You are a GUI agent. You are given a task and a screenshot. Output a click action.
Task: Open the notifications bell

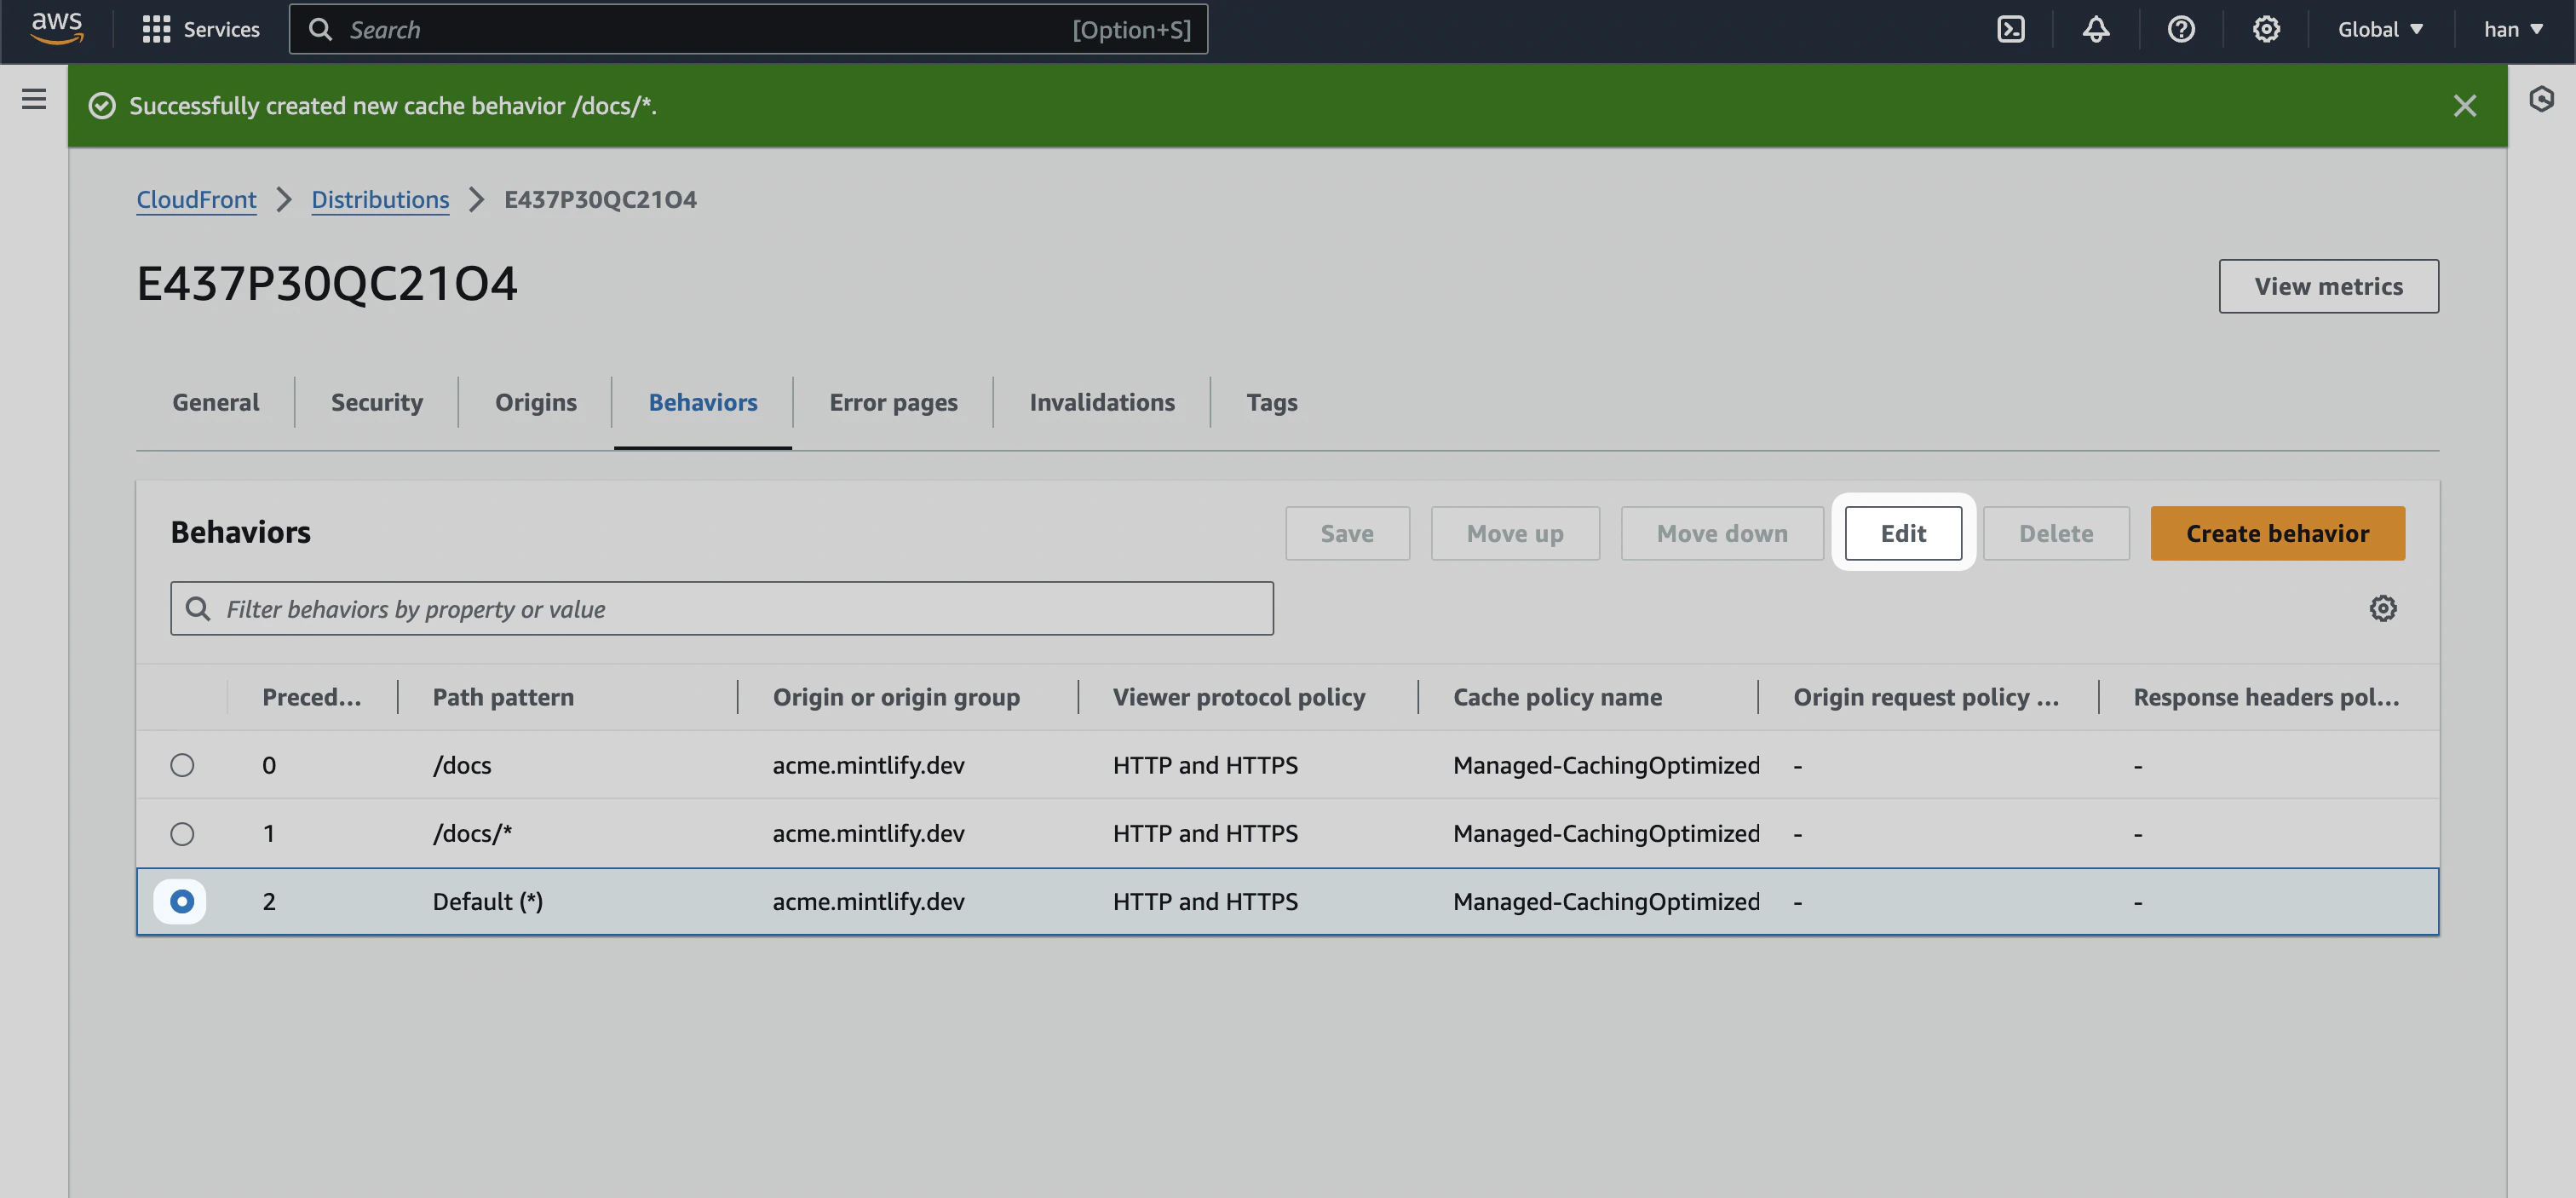tap(2096, 29)
